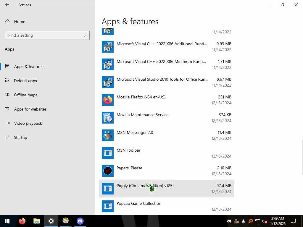Click the 97.4 MB size of Piggly
This screenshot has width=303, height=227.
224,186
